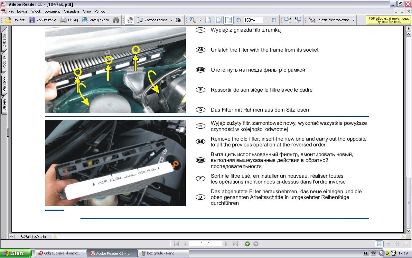Open the zoom percentage dropdown list

(x=266, y=20)
